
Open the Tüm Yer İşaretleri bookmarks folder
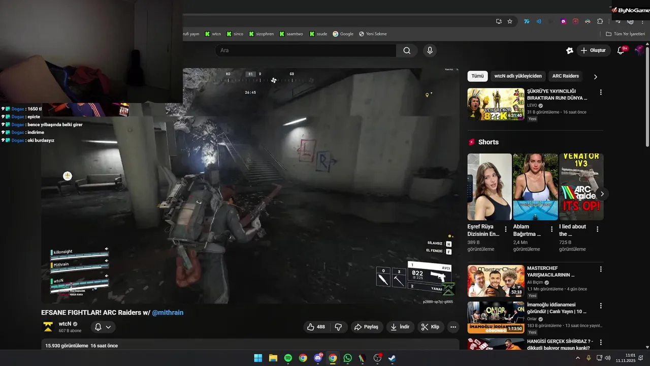625,34
